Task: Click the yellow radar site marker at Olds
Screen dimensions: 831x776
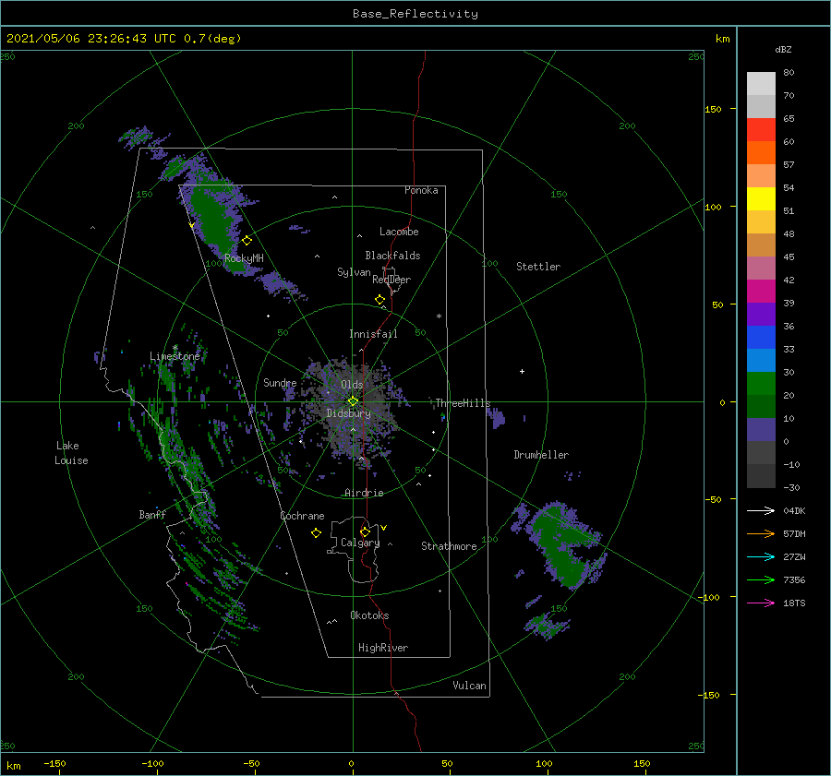Action: (353, 401)
